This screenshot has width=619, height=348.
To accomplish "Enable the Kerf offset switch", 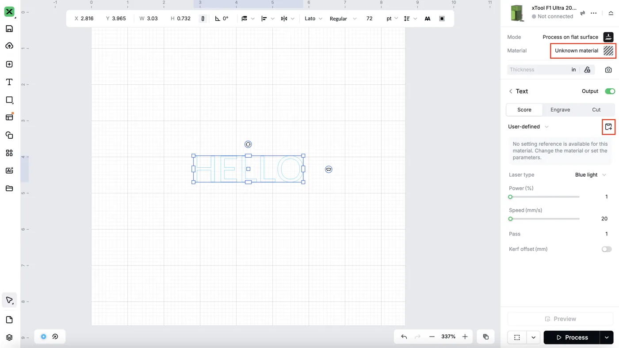I will [607, 249].
